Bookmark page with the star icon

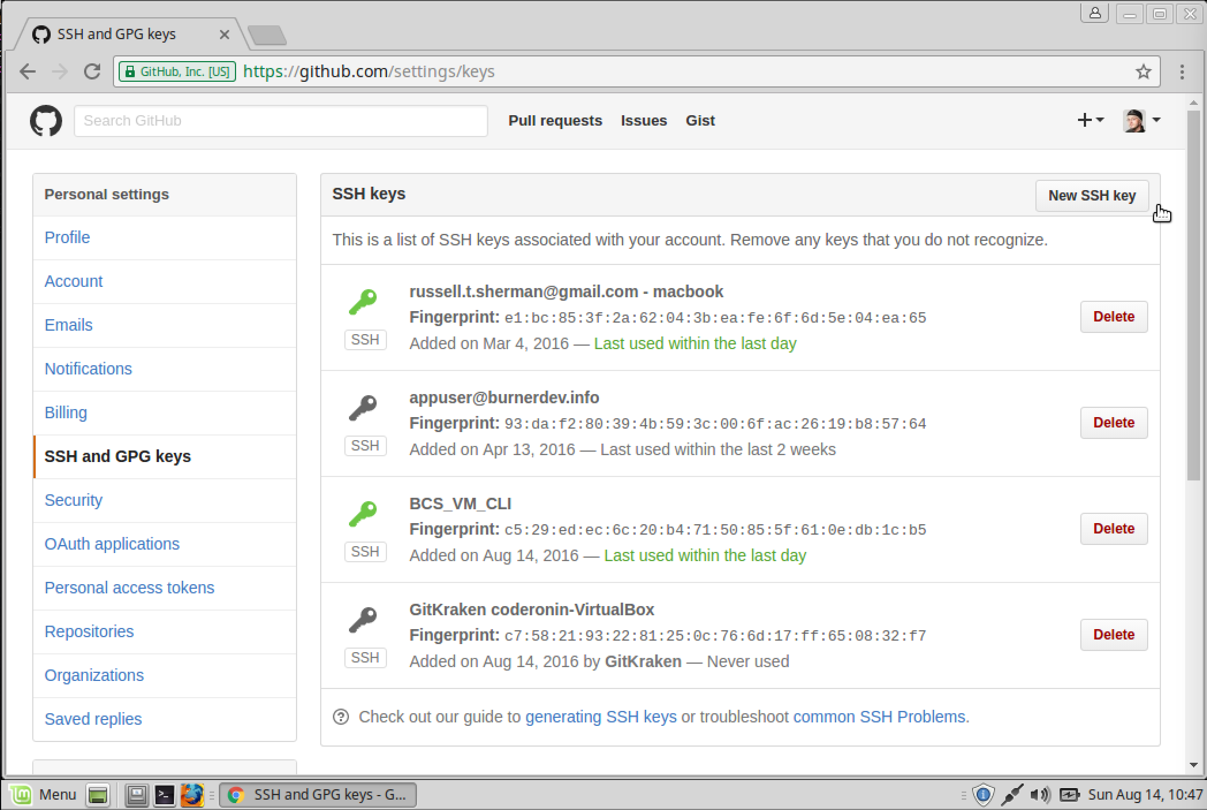pyautogui.click(x=1143, y=71)
